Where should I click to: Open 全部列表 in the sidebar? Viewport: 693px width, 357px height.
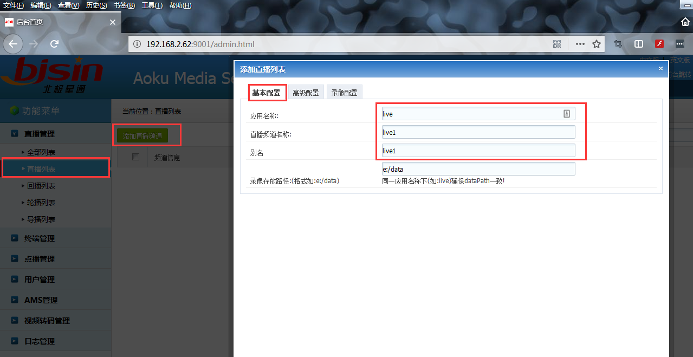click(41, 152)
